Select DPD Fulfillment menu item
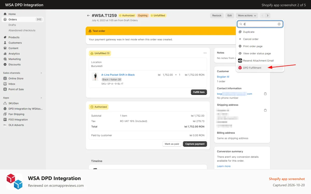Image resolution: width=311 pixels, height=194 pixels. click(x=260, y=68)
